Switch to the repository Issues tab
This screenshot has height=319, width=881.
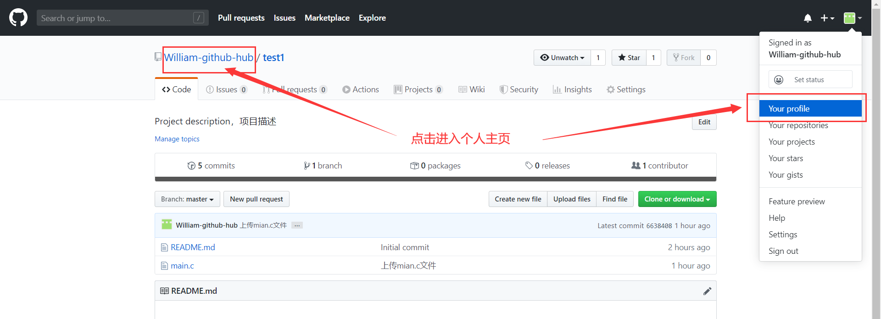point(227,90)
